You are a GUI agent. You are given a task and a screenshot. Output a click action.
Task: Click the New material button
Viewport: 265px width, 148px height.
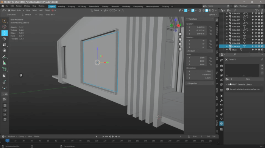point(248,79)
